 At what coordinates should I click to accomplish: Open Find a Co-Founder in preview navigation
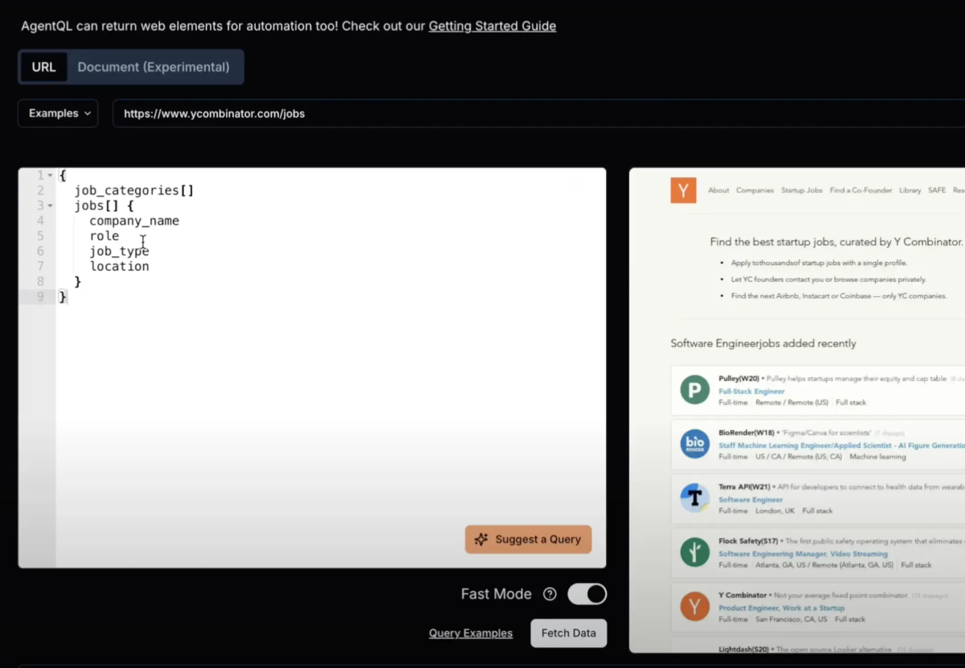click(860, 190)
